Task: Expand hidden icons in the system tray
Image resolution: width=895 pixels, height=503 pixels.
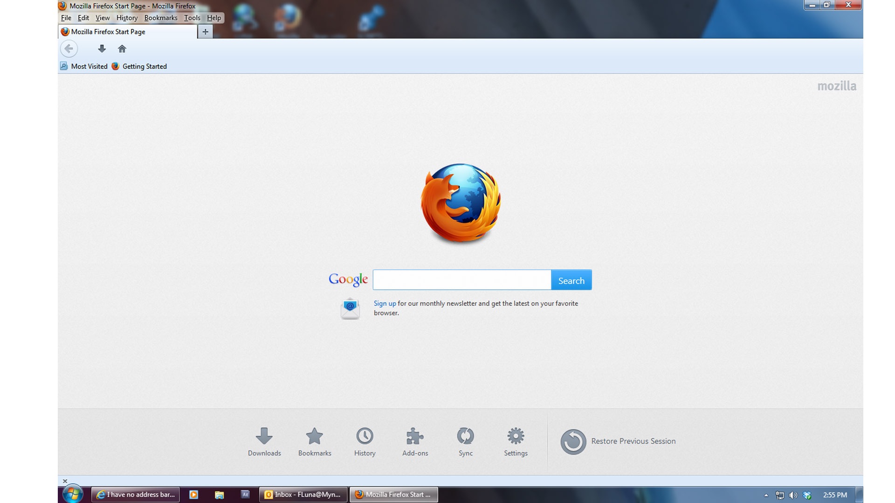Action: coord(766,495)
